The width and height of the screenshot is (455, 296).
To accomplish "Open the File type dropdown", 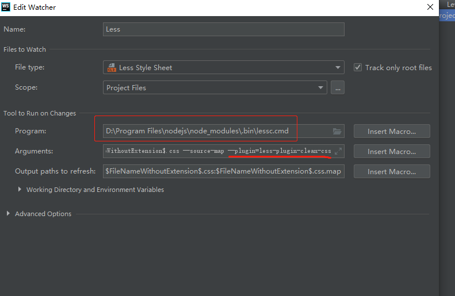I will [x=338, y=68].
